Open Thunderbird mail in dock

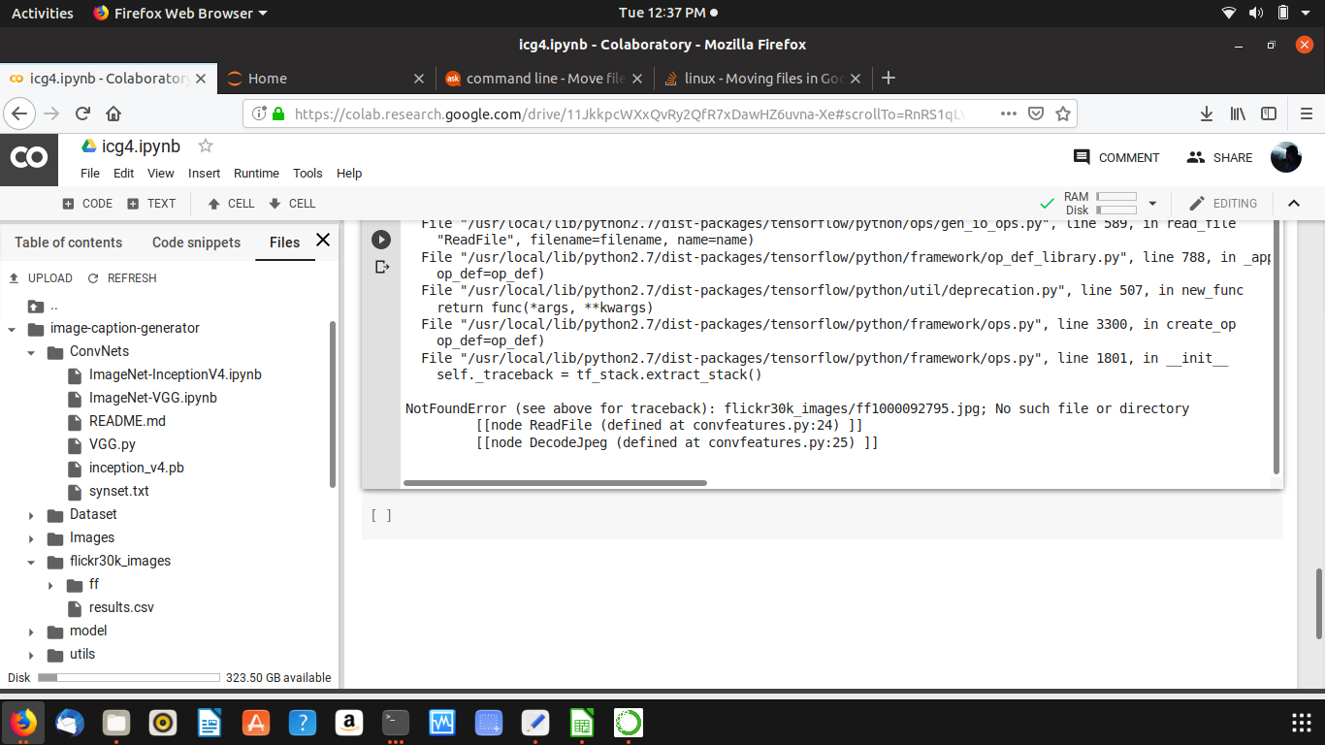(x=70, y=723)
